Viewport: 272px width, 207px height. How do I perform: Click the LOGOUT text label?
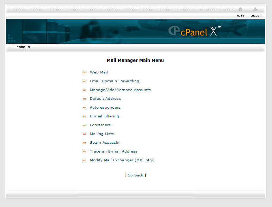tap(255, 16)
